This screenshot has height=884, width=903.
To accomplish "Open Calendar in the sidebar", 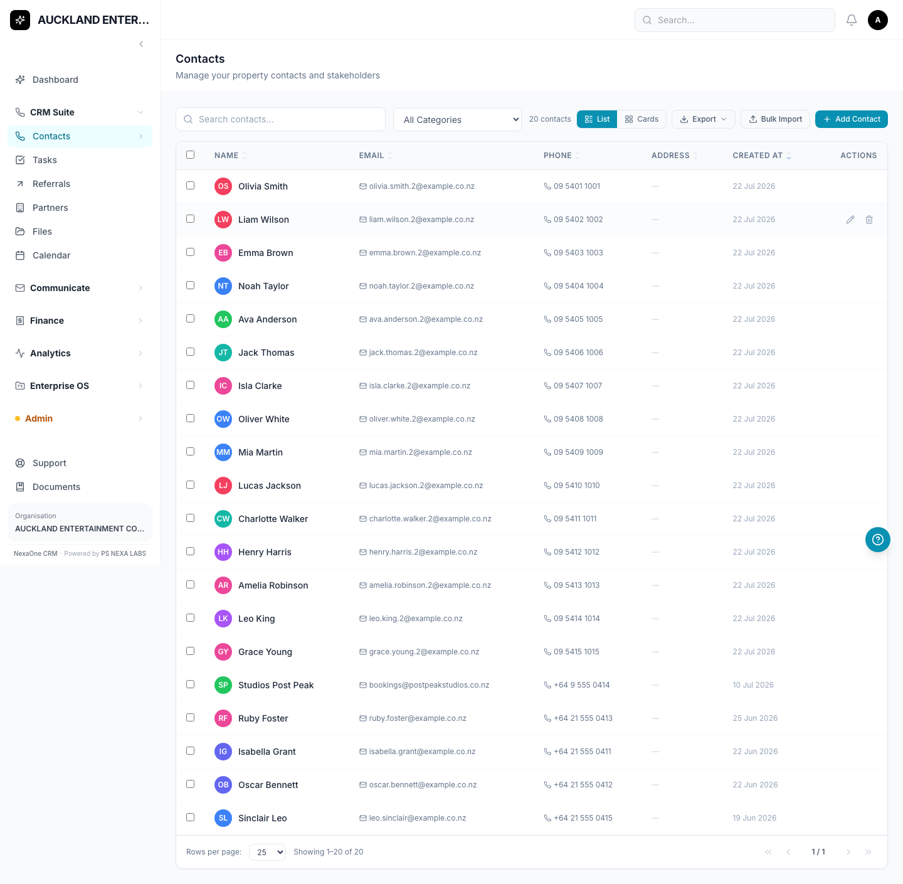I will pyautogui.click(x=80, y=255).
